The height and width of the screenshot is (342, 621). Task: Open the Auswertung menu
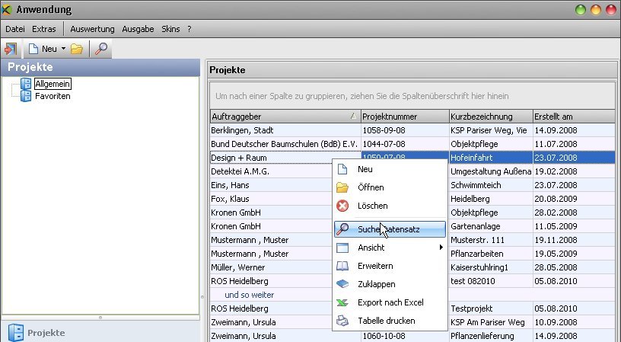pyautogui.click(x=92, y=29)
